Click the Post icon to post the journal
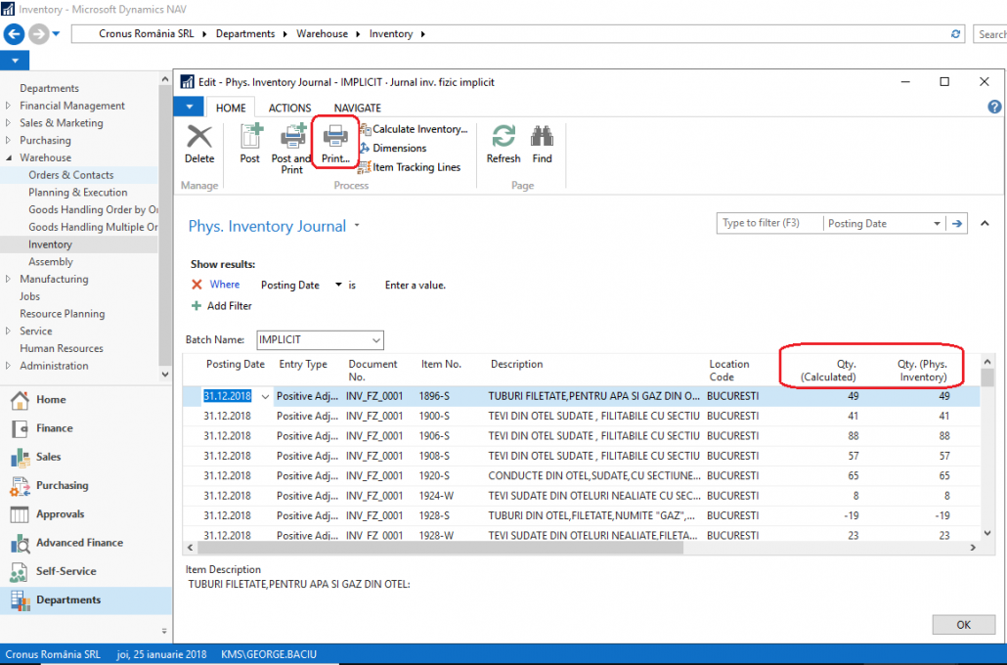This screenshot has width=1007, height=665. pyautogui.click(x=250, y=145)
